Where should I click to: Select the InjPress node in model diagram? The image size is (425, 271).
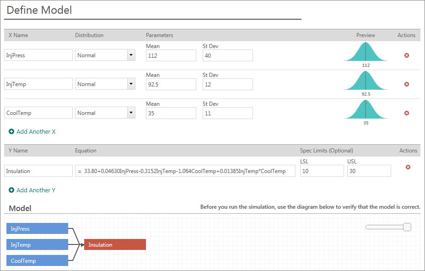pos(37,228)
